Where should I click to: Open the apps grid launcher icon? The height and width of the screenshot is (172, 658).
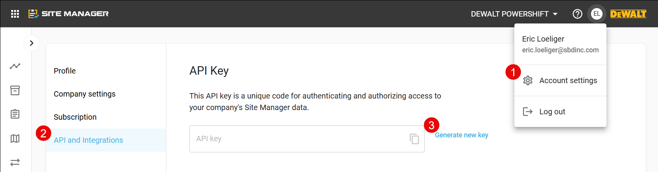tap(15, 14)
